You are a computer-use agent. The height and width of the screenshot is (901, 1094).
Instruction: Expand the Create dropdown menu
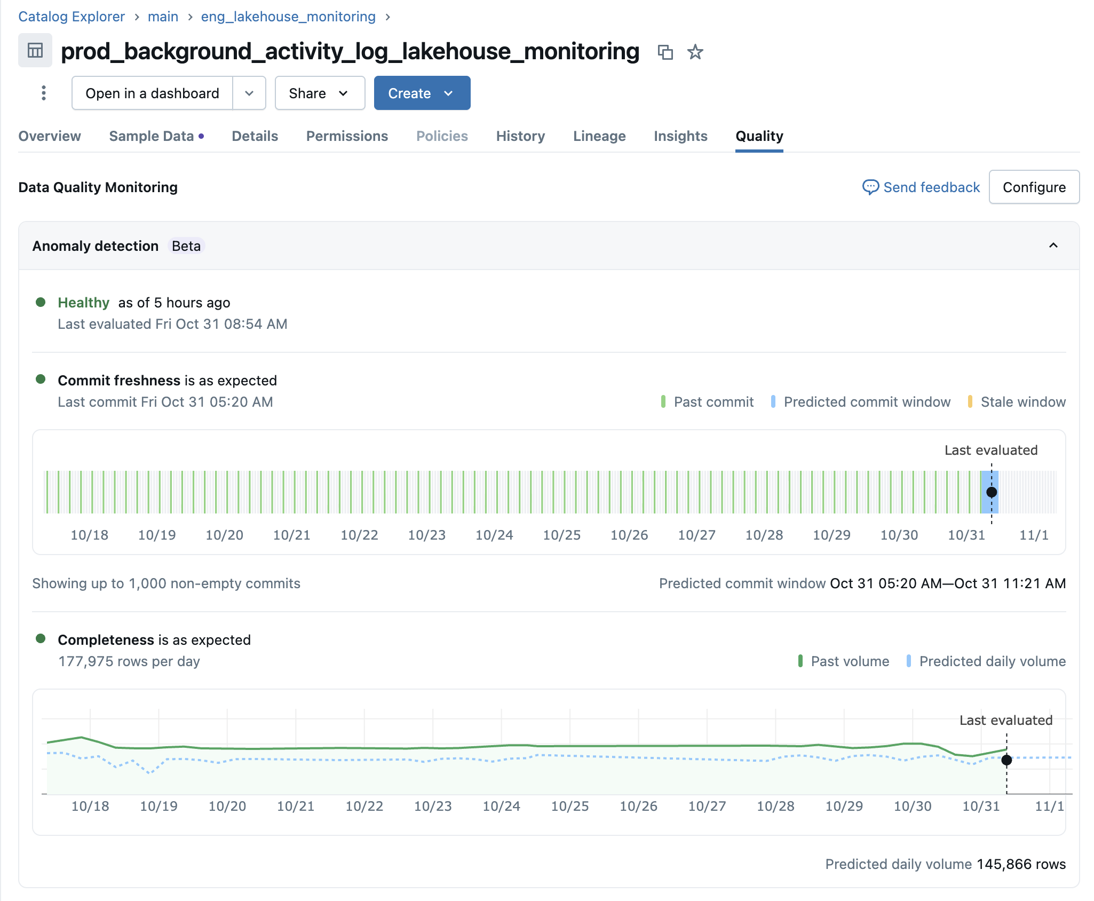click(x=422, y=93)
